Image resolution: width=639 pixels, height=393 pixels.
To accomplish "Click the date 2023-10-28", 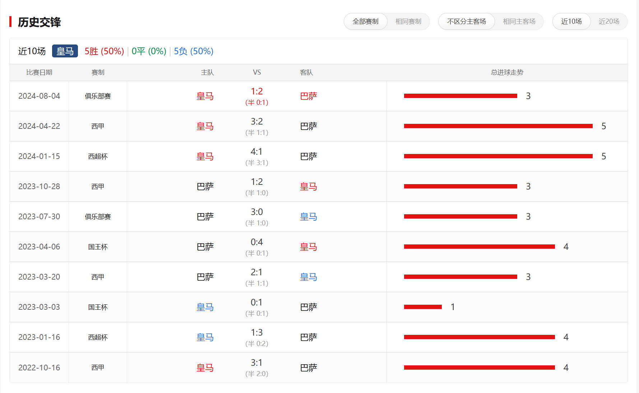I will tap(39, 187).
